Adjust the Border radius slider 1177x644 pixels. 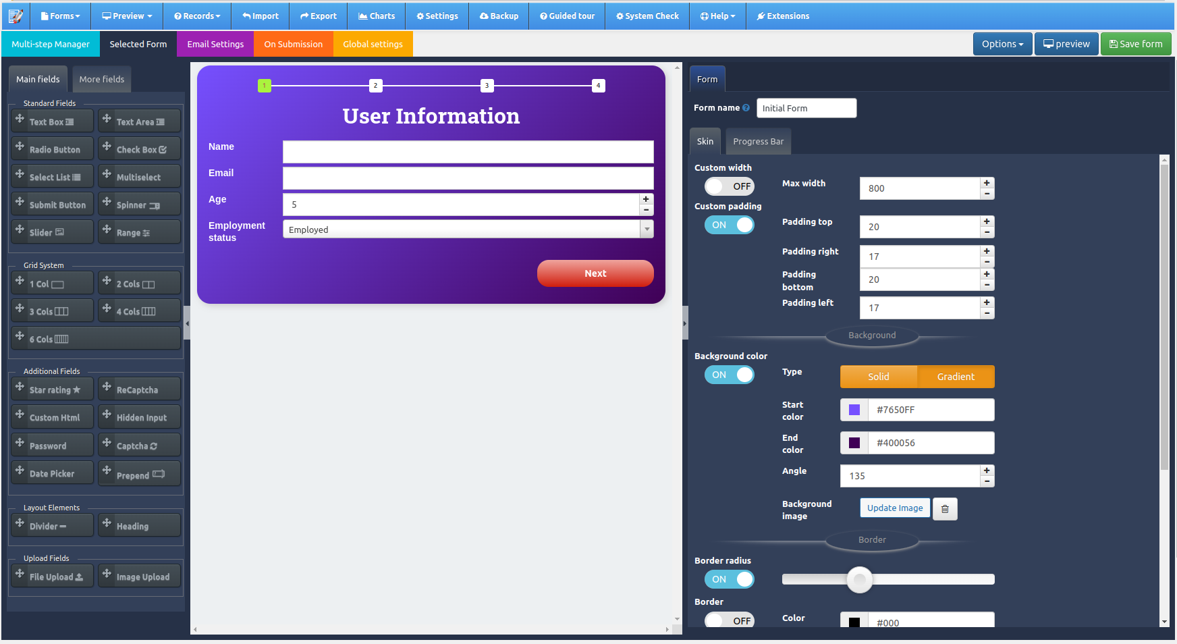[x=859, y=579]
